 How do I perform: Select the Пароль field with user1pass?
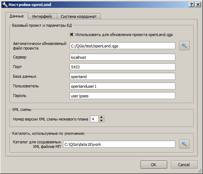[122, 96]
